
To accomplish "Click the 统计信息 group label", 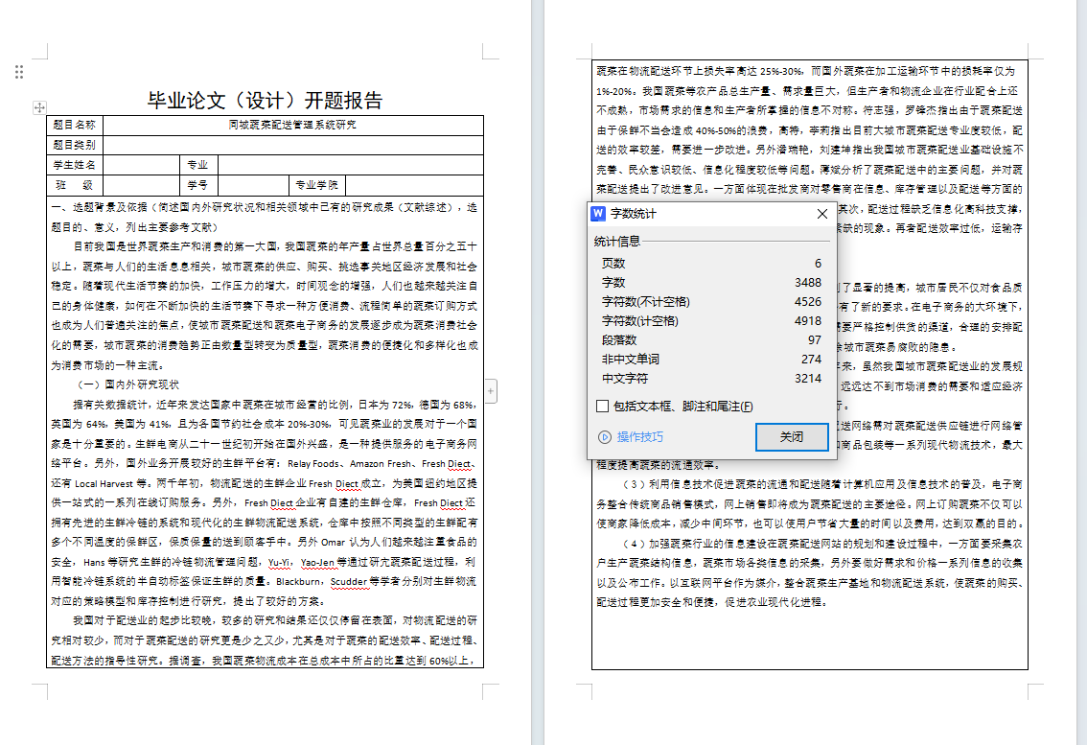I will tap(617, 242).
